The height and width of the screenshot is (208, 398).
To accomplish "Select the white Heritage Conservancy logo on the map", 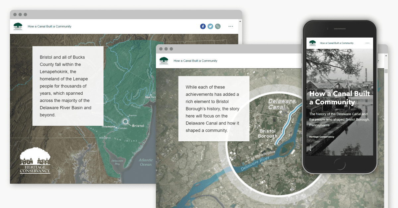I will click(x=35, y=161).
